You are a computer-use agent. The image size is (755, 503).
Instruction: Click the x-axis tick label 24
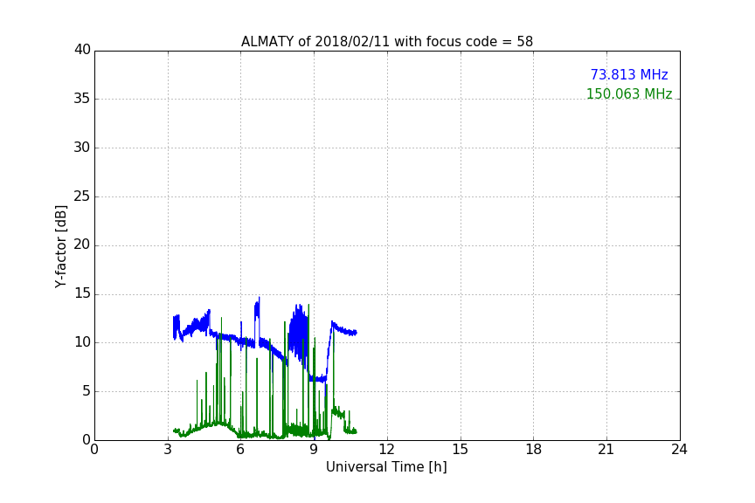(679, 450)
